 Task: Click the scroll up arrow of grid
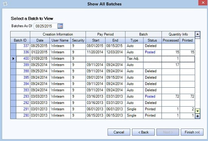pyautogui.click(x=197, y=34)
